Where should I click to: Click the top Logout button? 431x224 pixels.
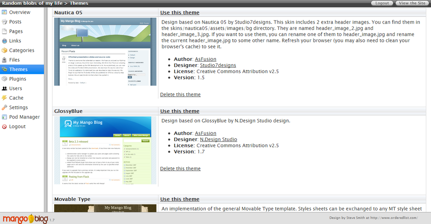(382, 3)
